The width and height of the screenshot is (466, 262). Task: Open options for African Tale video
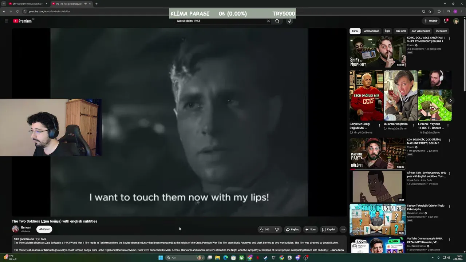pyautogui.click(x=450, y=174)
